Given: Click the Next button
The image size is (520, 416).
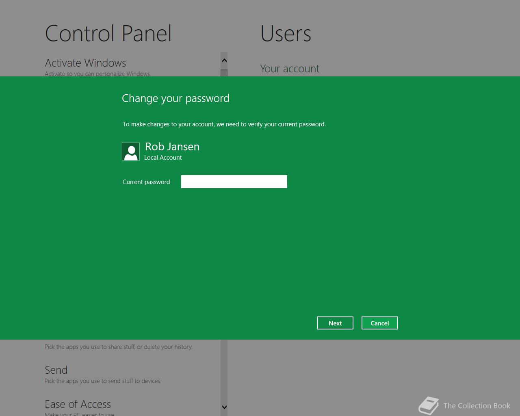Looking at the screenshot, I should 335,323.
